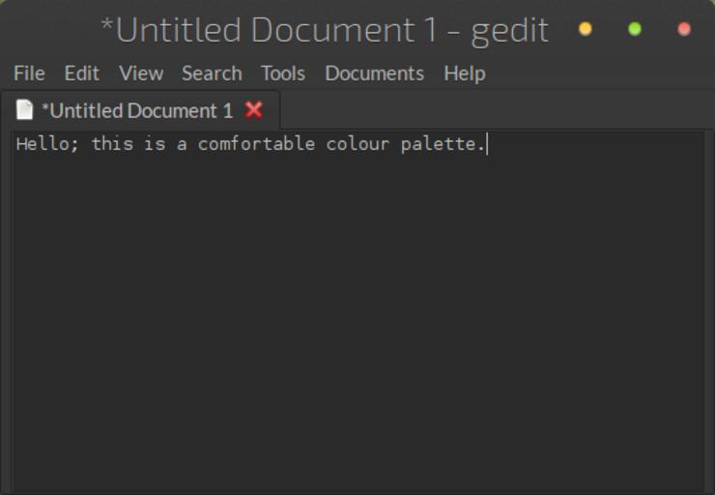Click the gedit window title text
This screenshot has height=495, width=715.
point(325,30)
